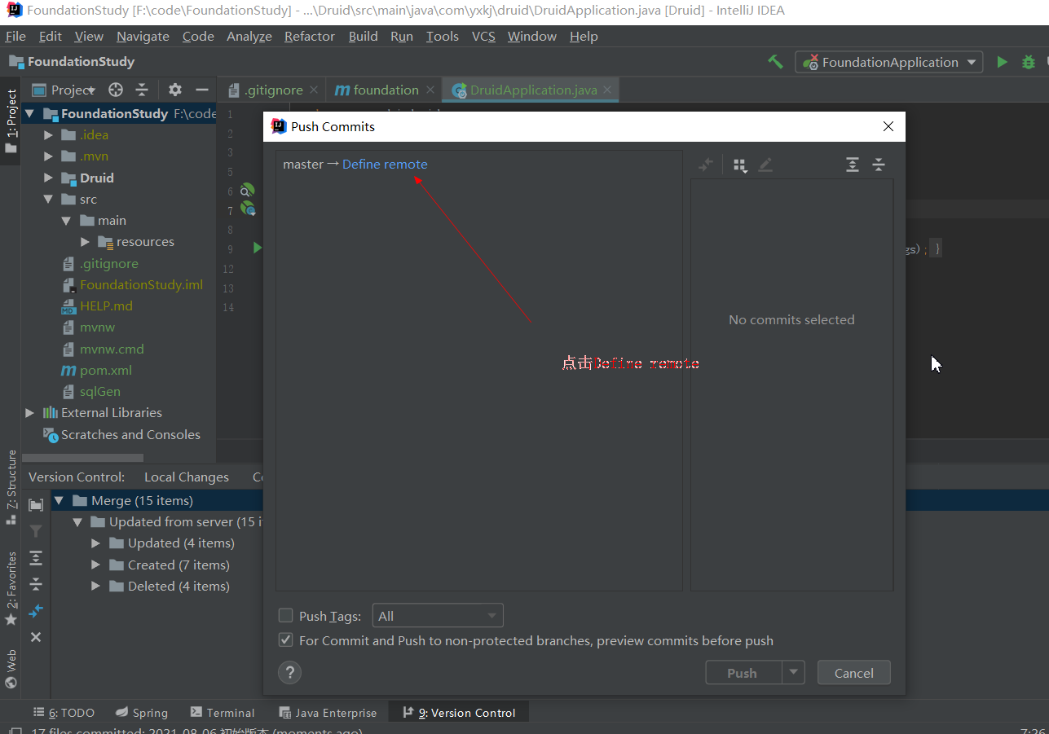Viewport: 1049px width, 734px height.
Task: Hide the Project panel with minus icon
Action: click(x=202, y=90)
